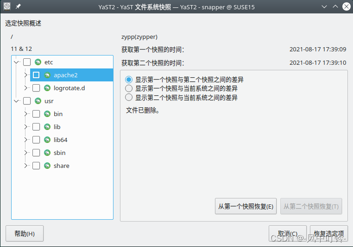
Task: Expand the apache2 tree node
Action: [x=25, y=75]
